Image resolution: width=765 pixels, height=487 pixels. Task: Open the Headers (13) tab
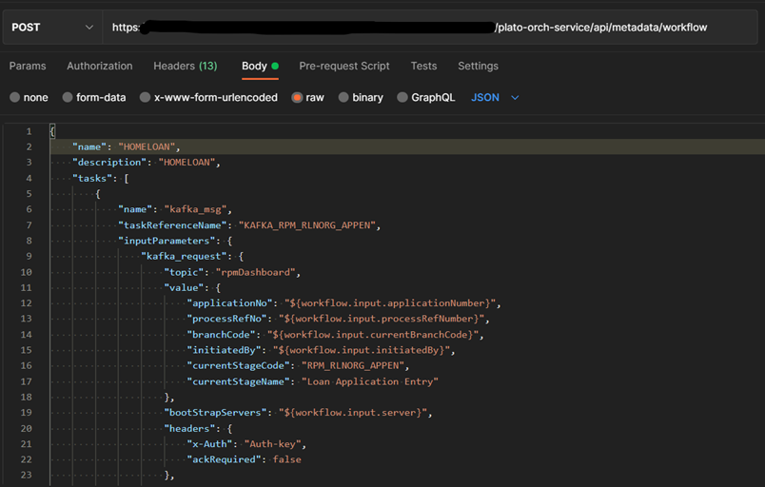[x=186, y=66]
